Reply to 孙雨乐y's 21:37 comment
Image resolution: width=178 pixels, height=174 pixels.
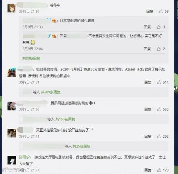pos(148,170)
